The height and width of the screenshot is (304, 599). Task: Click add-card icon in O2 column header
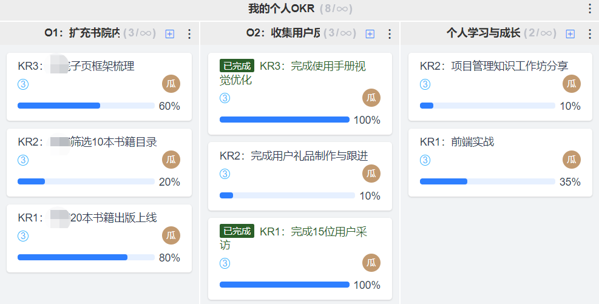pyautogui.click(x=370, y=34)
